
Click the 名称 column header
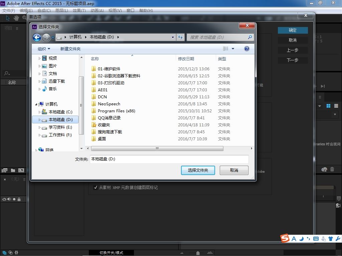(x=95, y=59)
